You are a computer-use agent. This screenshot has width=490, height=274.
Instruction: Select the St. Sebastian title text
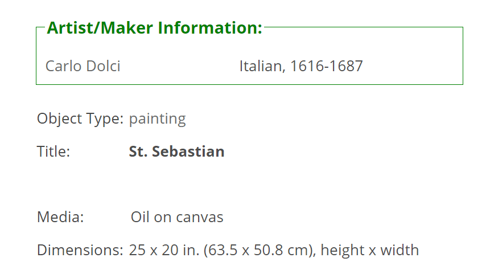click(x=176, y=152)
